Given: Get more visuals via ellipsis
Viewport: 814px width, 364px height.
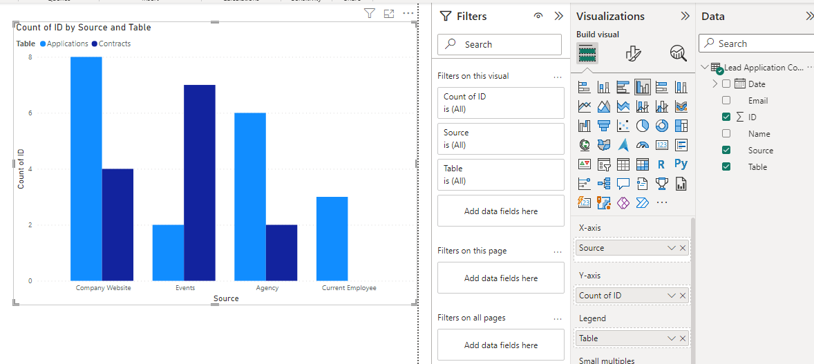Looking at the screenshot, I should click(x=661, y=202).
